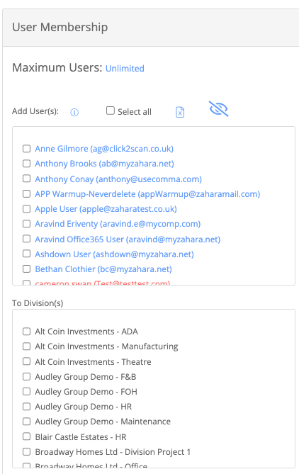Tick Blair Castle Estates - HR checkbox
This screenshot has width=299, height=474.
pos(27,436)
